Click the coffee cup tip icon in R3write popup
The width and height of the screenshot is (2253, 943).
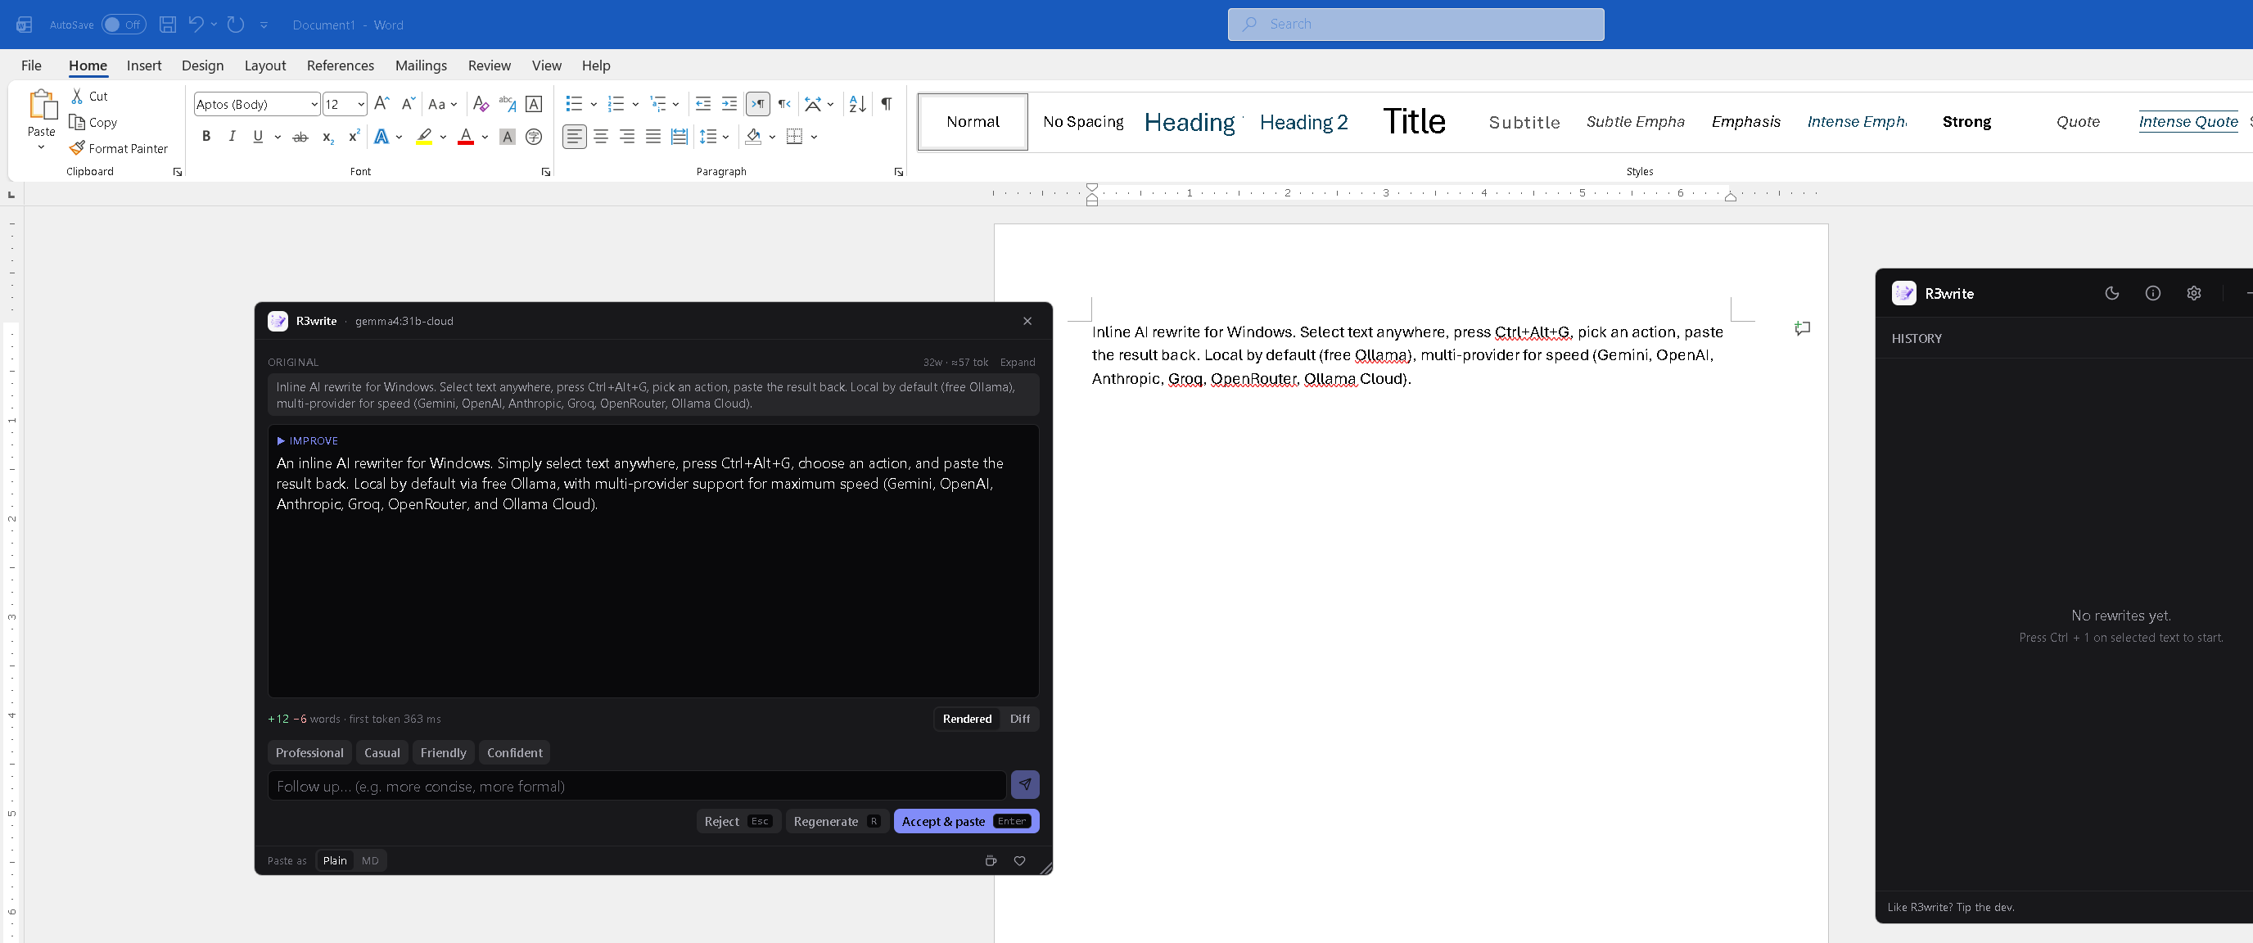991,861
